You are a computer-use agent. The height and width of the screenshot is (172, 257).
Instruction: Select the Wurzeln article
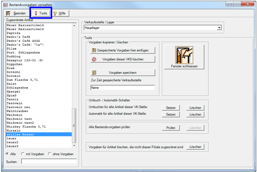click(39, 131)
